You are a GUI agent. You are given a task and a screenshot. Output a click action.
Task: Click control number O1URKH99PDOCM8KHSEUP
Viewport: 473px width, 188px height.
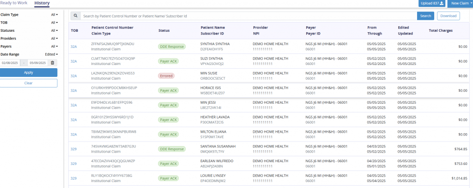coord(114,88)
